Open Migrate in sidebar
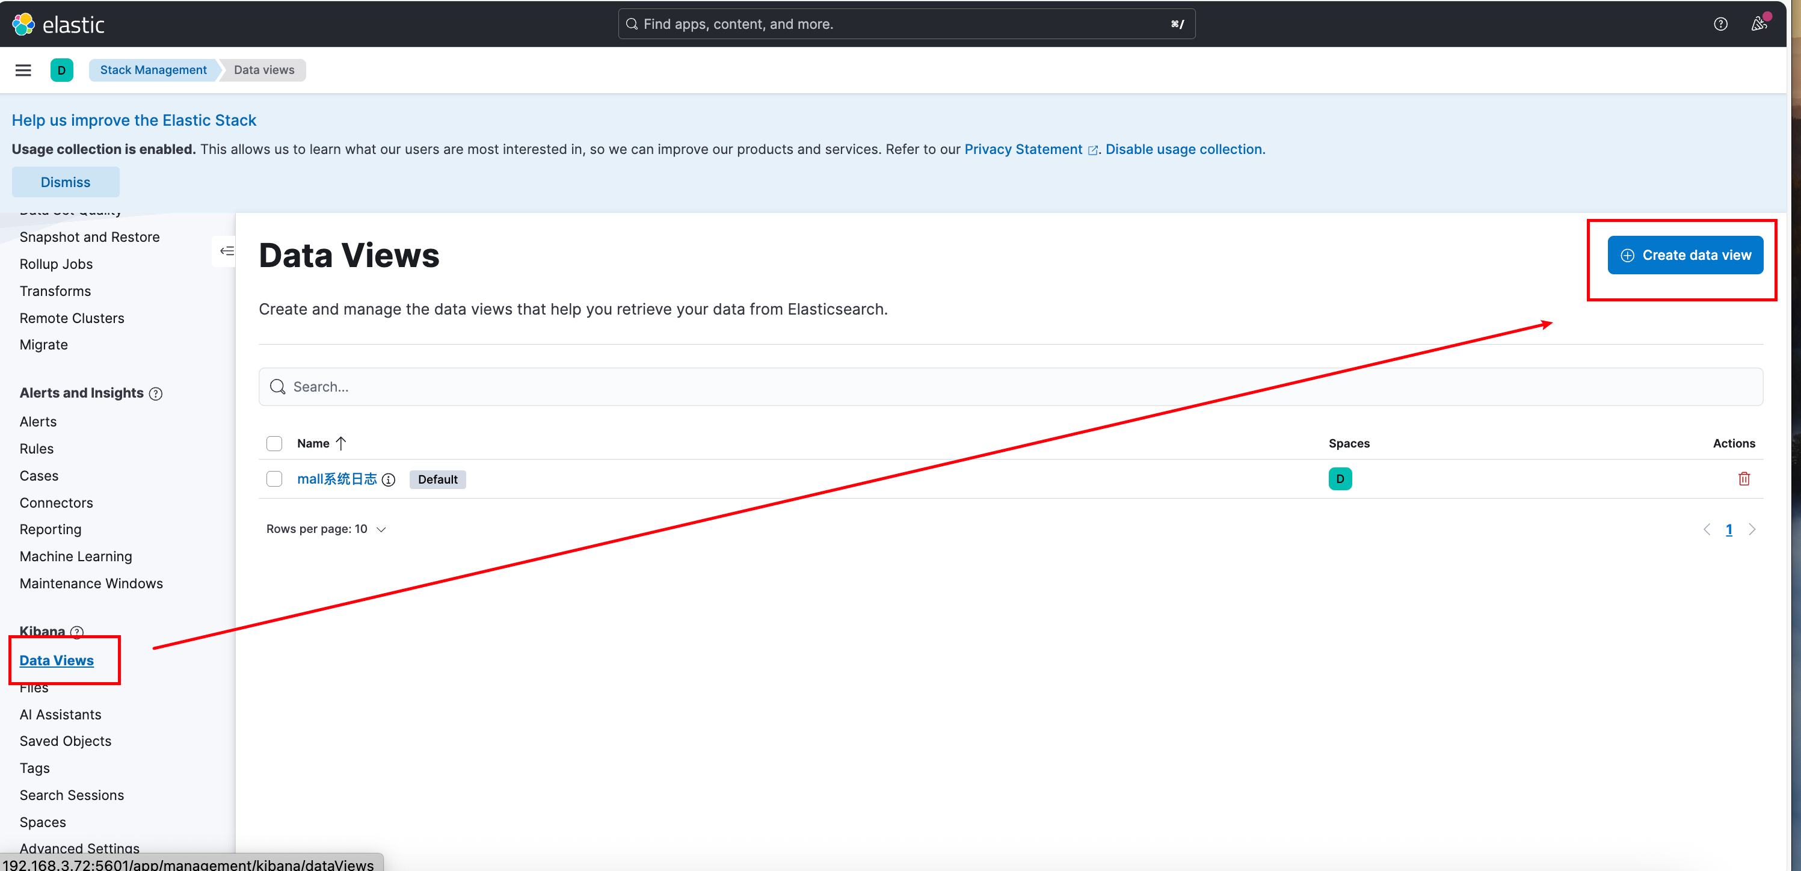This screenshot has height=871, width=1801. 43,345
